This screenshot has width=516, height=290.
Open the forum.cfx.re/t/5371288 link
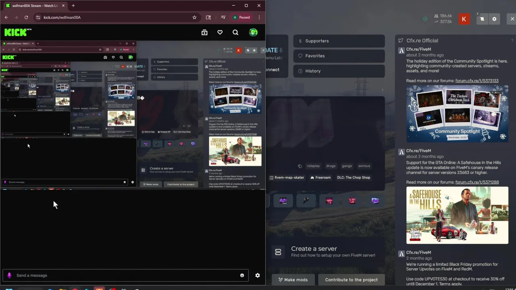coord(477,182)
